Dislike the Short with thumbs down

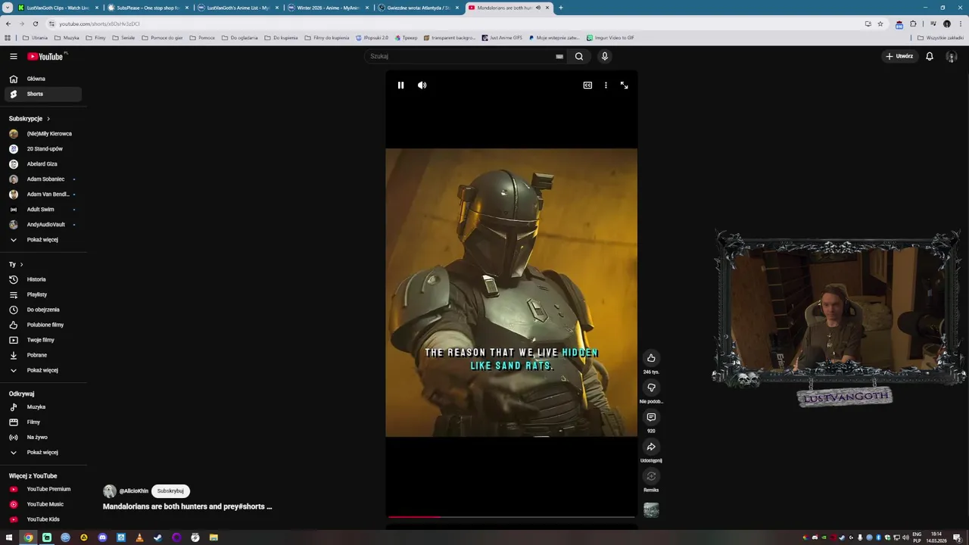click(651, 388)
